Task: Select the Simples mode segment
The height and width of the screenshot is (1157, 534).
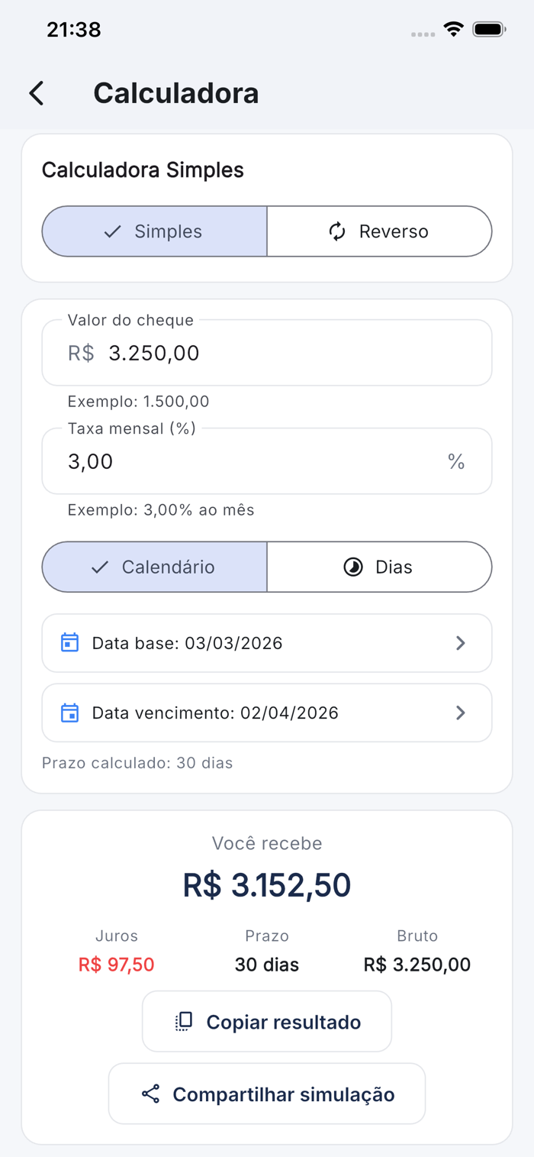Action: coord(154,231)
